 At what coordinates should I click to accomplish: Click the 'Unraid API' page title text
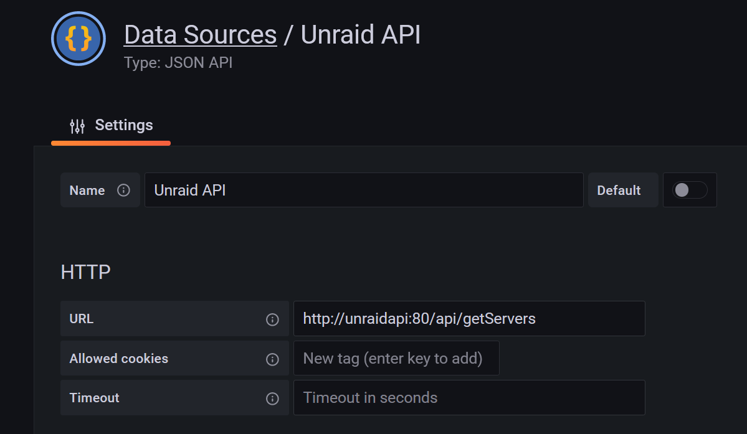[361, 35]
